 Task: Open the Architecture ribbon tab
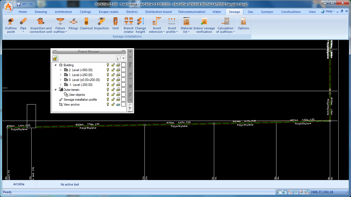tap(63, 12)
